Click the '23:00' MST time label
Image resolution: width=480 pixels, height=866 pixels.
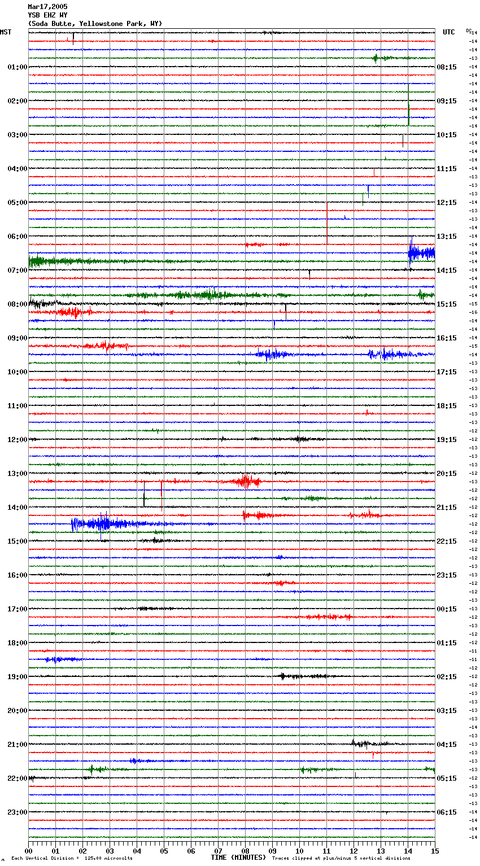click(x=17, y=812)
